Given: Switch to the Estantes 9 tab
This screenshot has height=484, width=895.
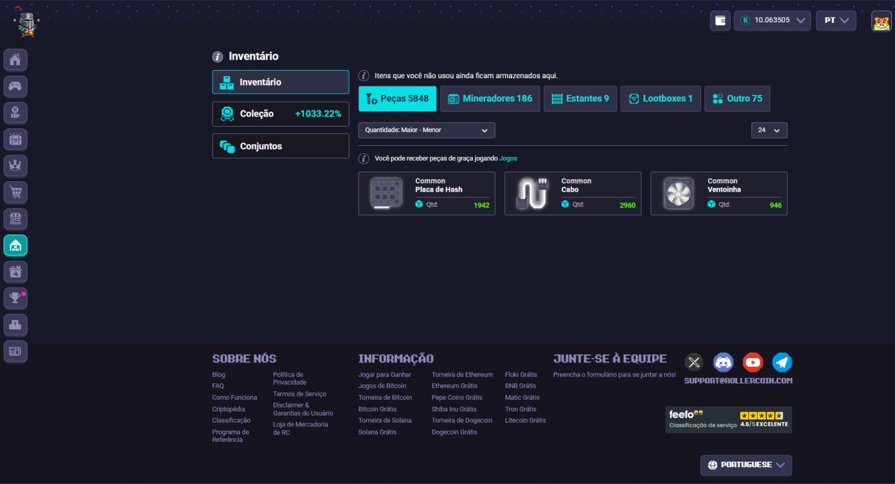Looking at the screenshot, I should click(x=581, y=99).
